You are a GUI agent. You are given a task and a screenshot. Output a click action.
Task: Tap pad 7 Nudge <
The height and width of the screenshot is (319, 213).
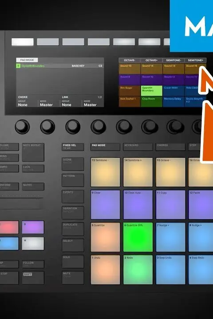(x=170, y=237)
